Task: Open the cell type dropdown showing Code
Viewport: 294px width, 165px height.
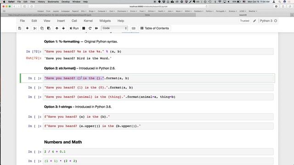Action: point(114,28)
